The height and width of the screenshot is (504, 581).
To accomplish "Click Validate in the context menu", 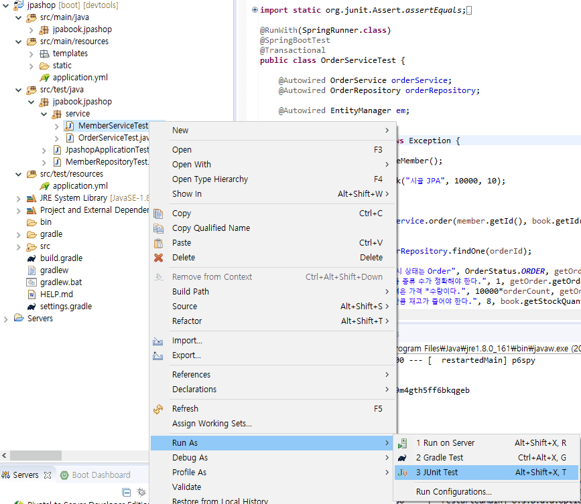I will click(273, 487).
